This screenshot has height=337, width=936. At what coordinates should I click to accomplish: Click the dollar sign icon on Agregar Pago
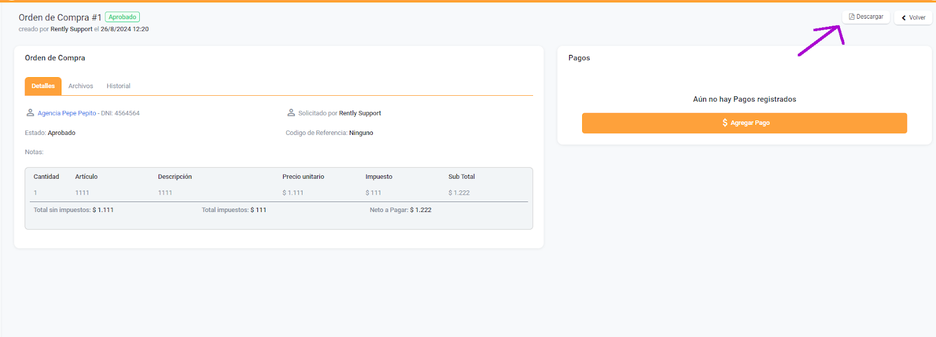click(725, 123)
